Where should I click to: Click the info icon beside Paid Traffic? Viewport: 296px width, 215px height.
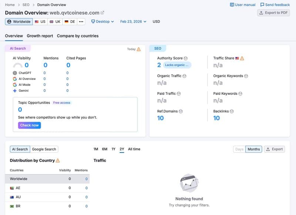click(x=179, y=94)
